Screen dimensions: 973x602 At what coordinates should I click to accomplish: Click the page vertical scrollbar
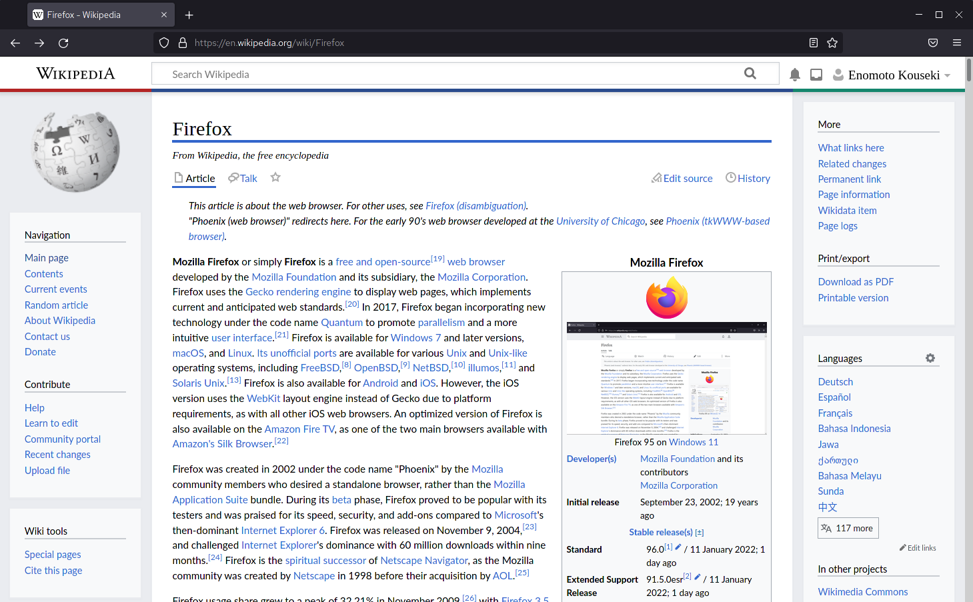[968, 333]
